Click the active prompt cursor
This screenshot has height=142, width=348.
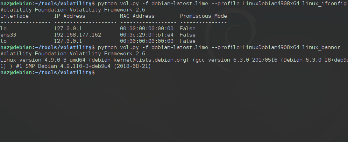98,72
